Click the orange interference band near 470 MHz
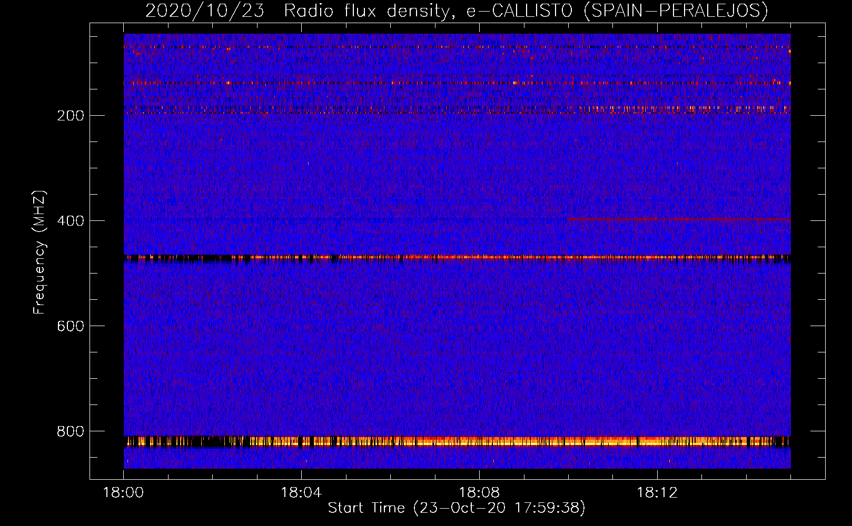 (x=457, y=258)
